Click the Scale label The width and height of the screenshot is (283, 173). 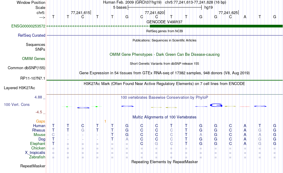coord(40,7)
